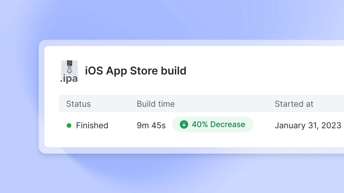Click the translucent outer border of the card
The width and height of the screenshot is (344, 193).
coord(42,97)
